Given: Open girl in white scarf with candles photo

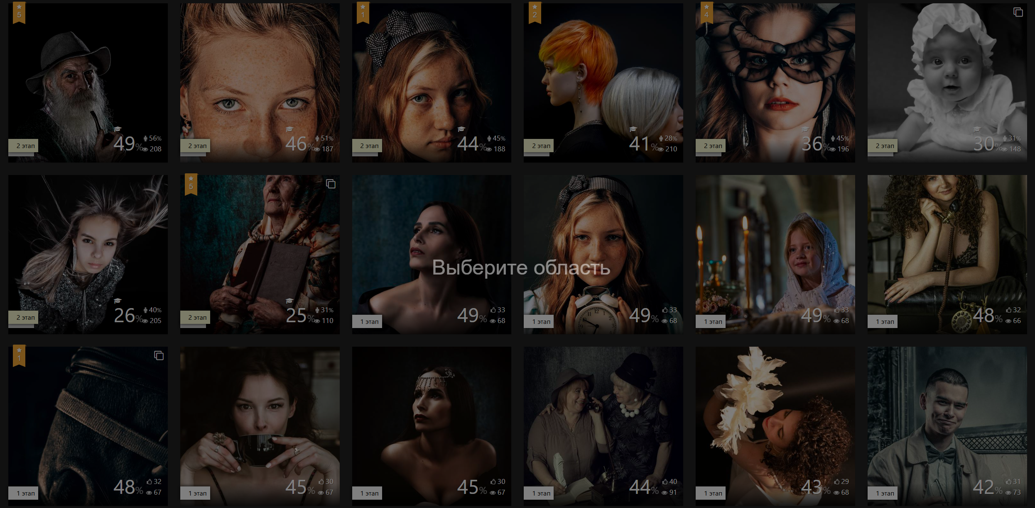Looking at the screenshot, I should 775,249.
